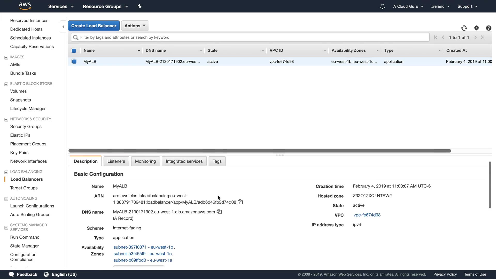The image size is (496, 279).
Task: Click the help question mark icon
Action: click(489, 28)
